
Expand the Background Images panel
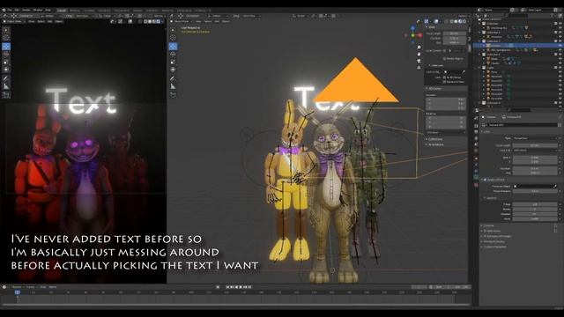(498, 236)
